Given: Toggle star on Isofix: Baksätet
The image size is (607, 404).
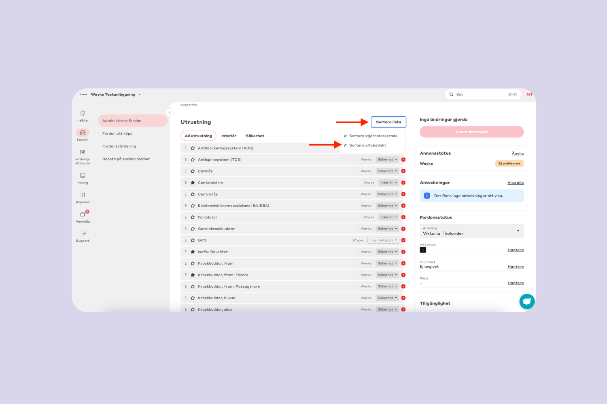Looking at the screenshot, I should pyautogui.click(x=193, y=252).
